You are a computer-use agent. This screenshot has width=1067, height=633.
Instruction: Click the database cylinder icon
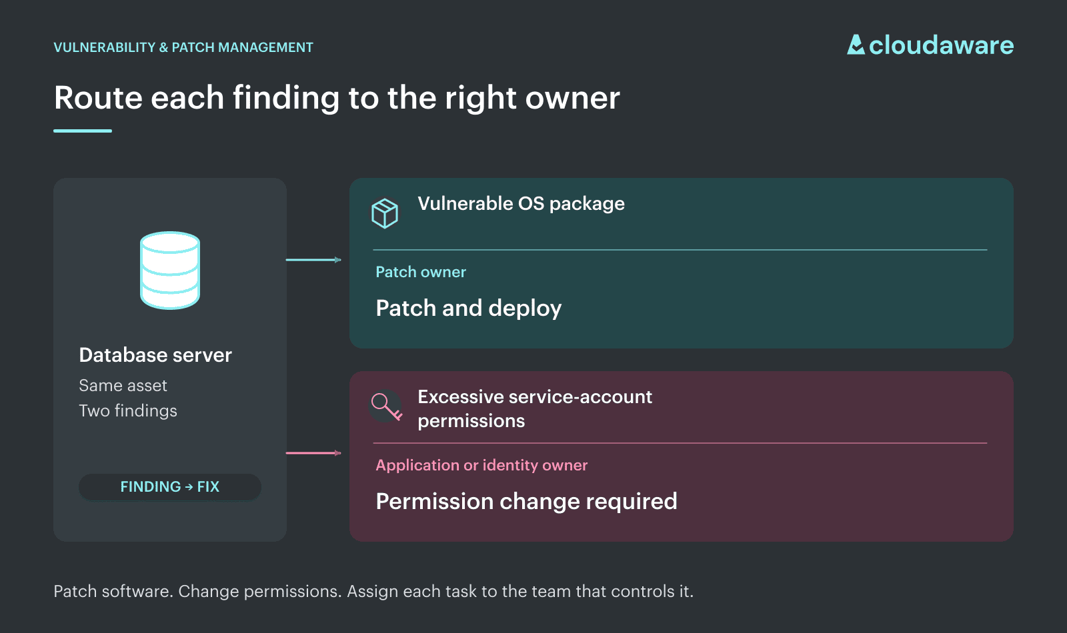click(x=170, y=271)
